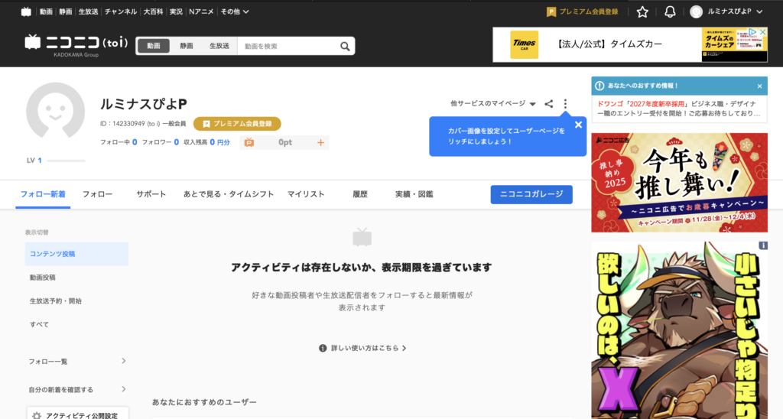Click the default profile avatar image
Screen dimensions: 783x419
55,112
